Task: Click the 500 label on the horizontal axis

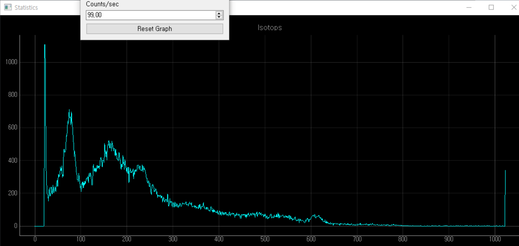Action: pos(265,239)
